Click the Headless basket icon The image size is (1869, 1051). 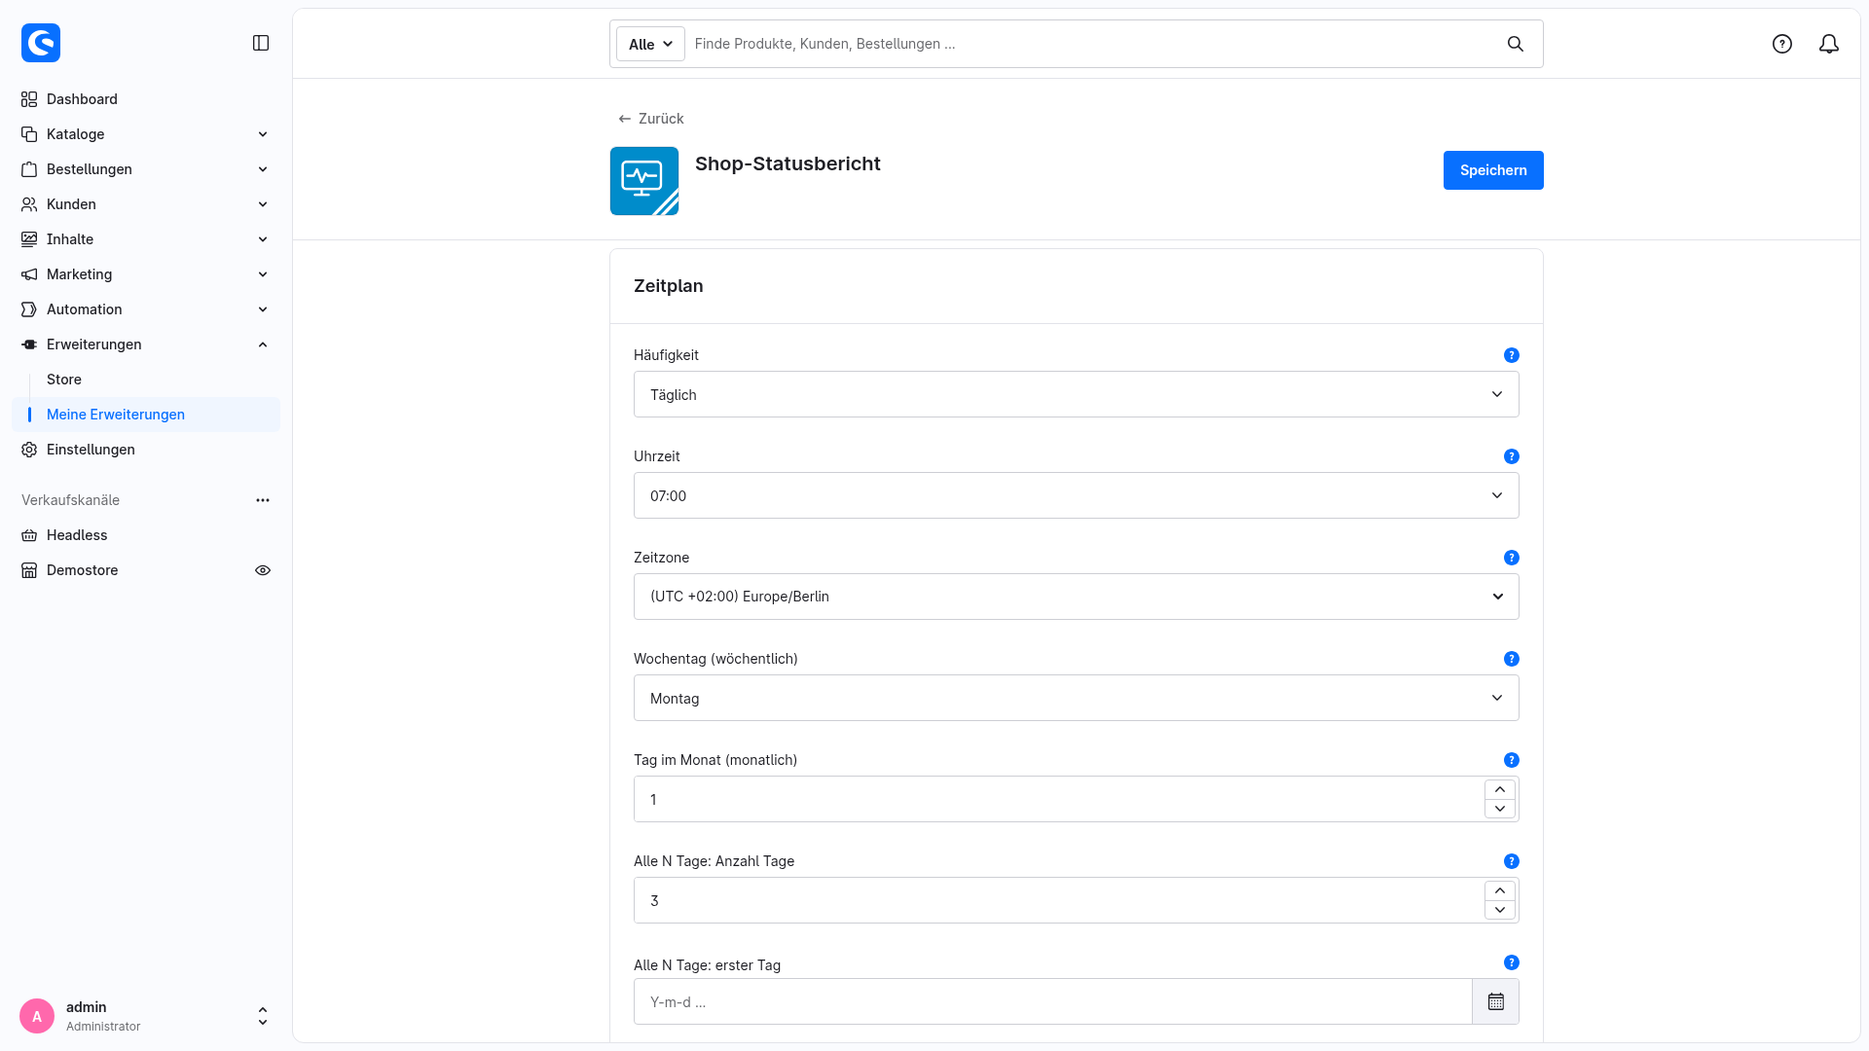coord(29,535)
